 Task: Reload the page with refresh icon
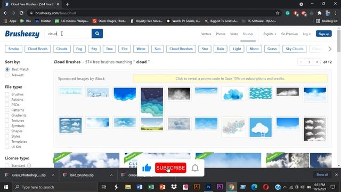coord(21,13)
